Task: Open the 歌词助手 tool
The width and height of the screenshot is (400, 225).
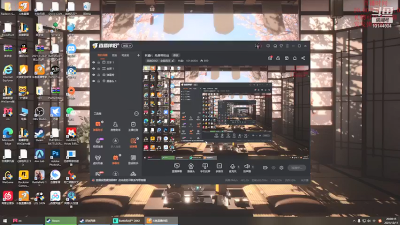Action: [x=133, y=159]
